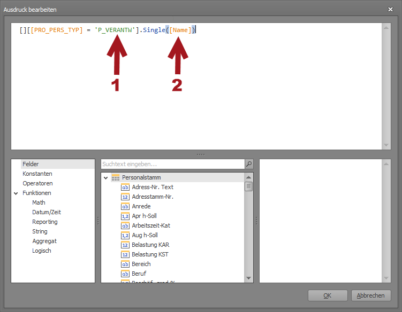
Task: Select the Personalstamm table row
Action: coord(177,177)
